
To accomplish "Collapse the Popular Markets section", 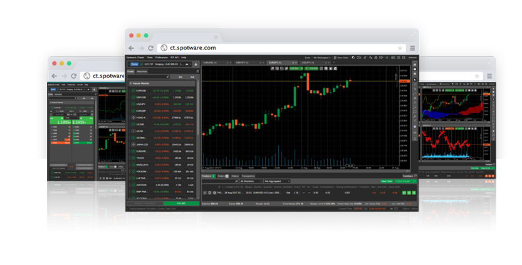I will point(130,83).
